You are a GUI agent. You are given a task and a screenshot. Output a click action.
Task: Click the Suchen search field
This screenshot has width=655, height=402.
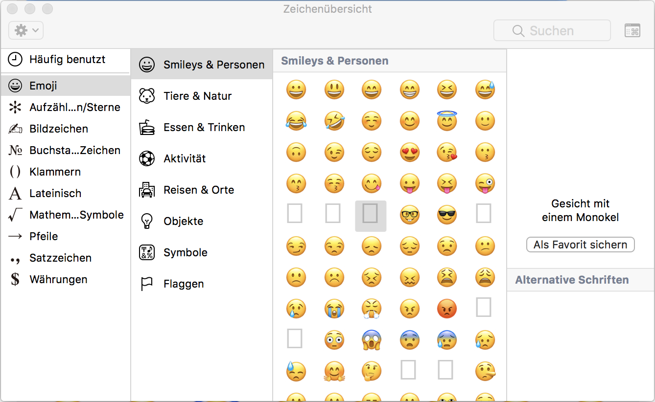(x=552, y=31)
